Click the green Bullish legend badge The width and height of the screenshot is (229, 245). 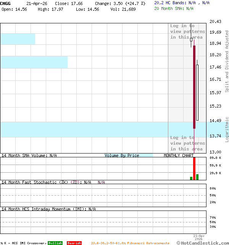click(55, 243)
